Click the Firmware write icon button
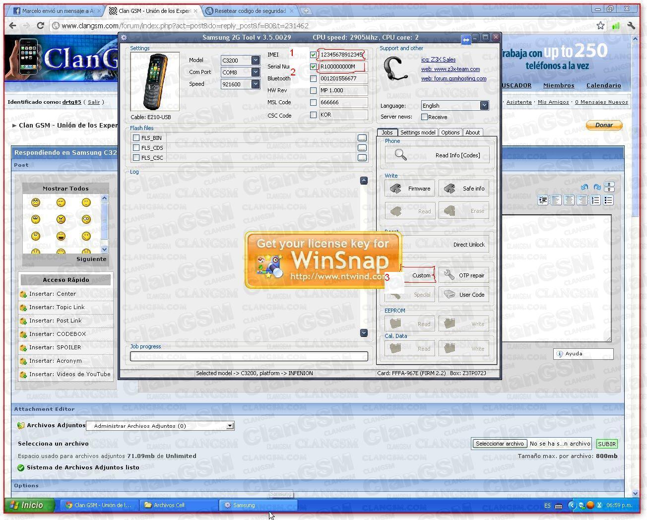Viewport: 647px width, 520px height. coord(396,189)
